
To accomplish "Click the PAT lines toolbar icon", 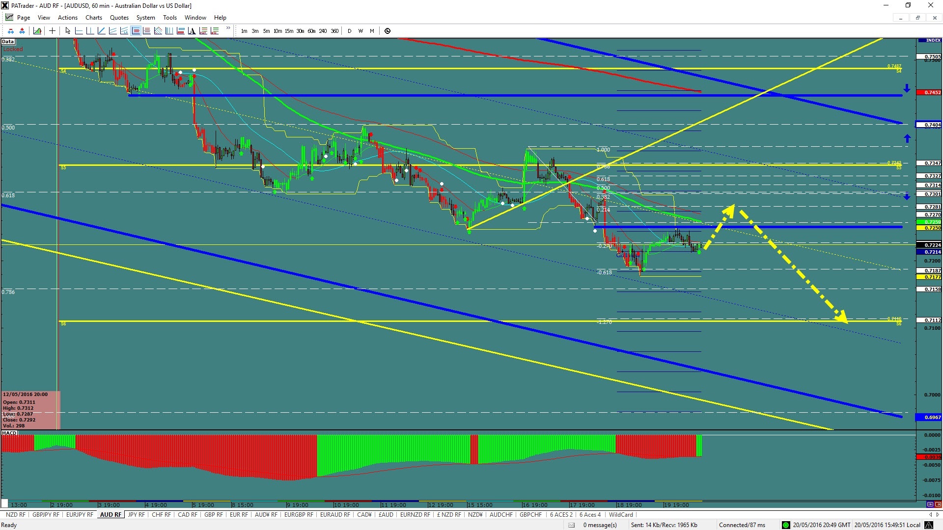I will (203, 31).
